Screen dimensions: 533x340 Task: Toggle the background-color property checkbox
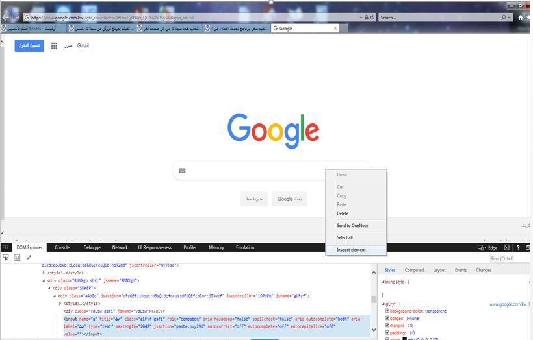click(x=387, y=311)
